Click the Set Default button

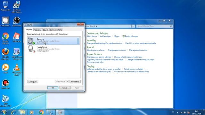click(x=61, y=82)
